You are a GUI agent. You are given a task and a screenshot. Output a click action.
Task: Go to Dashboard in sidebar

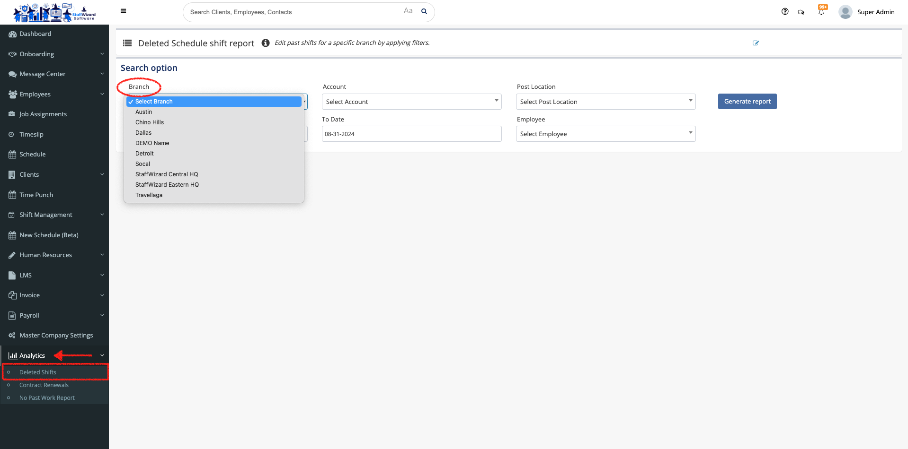click(36, 34)
